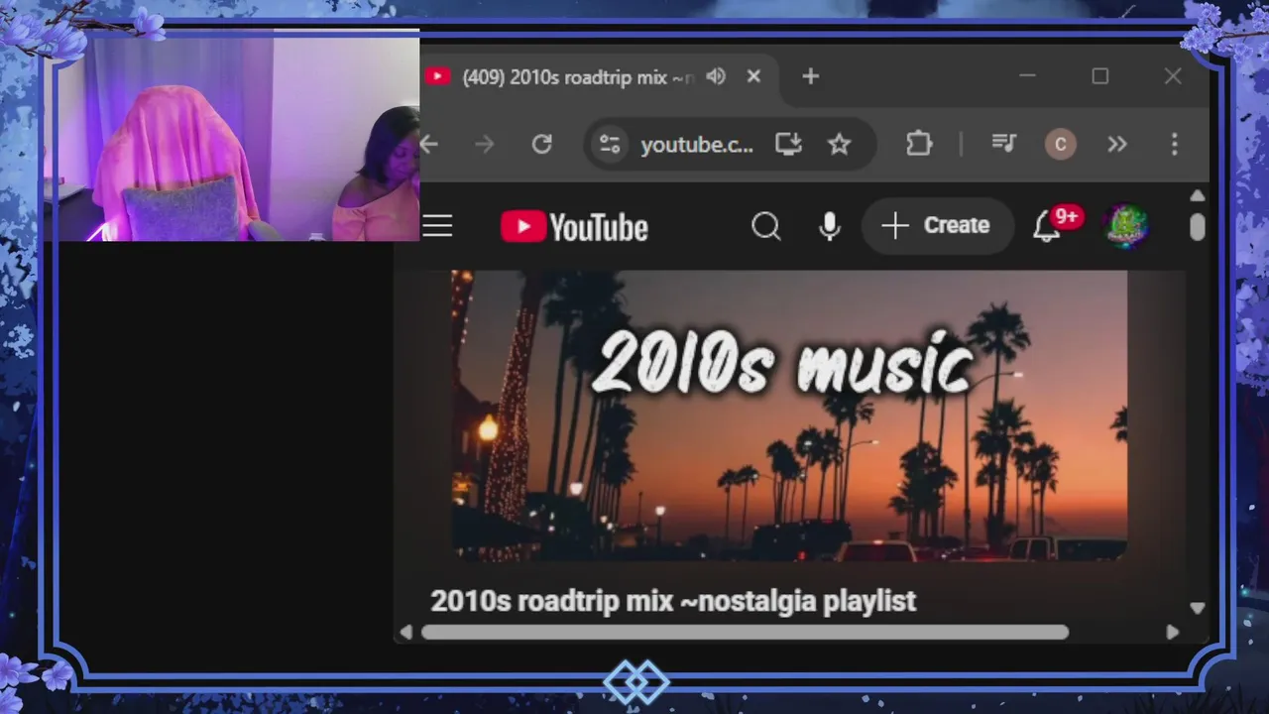1269x714 pixels.
Task: Open Chrome profile C avatar
Action: pyautogui.click(x=1061, y=145)
